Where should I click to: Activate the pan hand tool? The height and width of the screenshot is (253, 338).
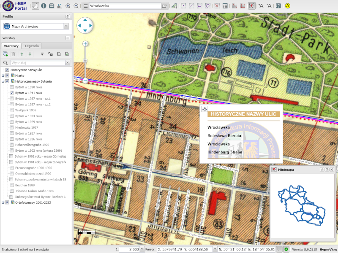tap(35, 6)
